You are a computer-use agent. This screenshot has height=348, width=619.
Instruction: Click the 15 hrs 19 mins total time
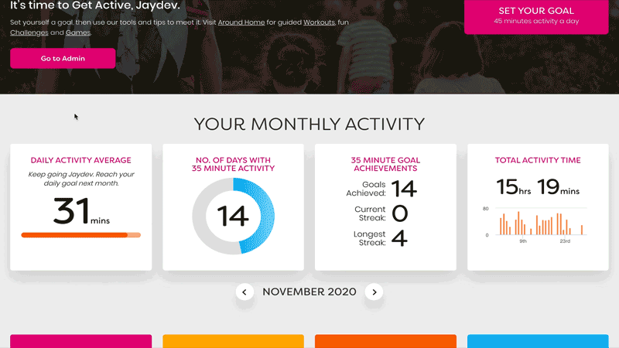click(538, 187)
